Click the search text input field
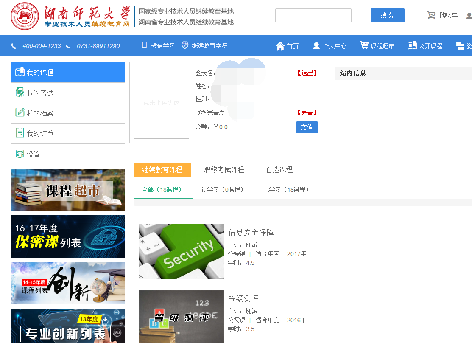The width and height of the screenshot is (472, 343). coord(313,16)
